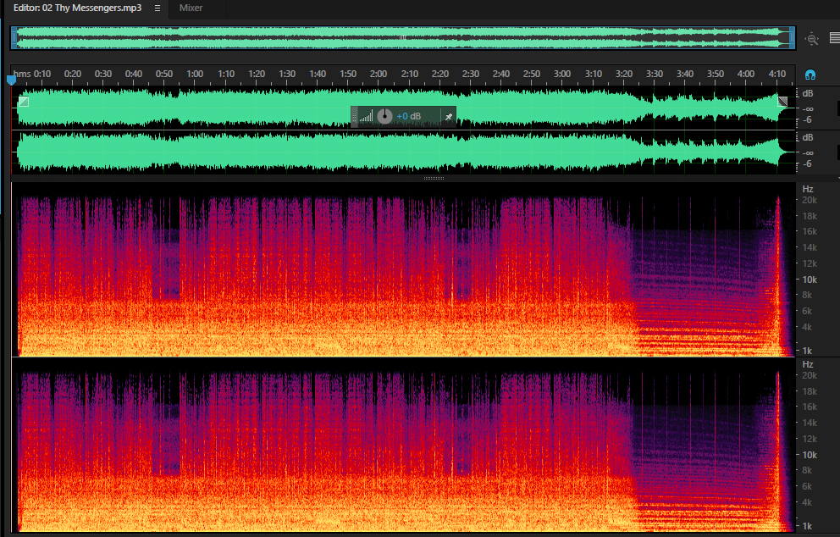Click the +0 dB value field
Viewport: 840px width, 537px height.
[409, 116]
